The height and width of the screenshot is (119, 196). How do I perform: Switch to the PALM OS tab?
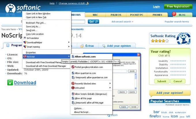point(116,15)
